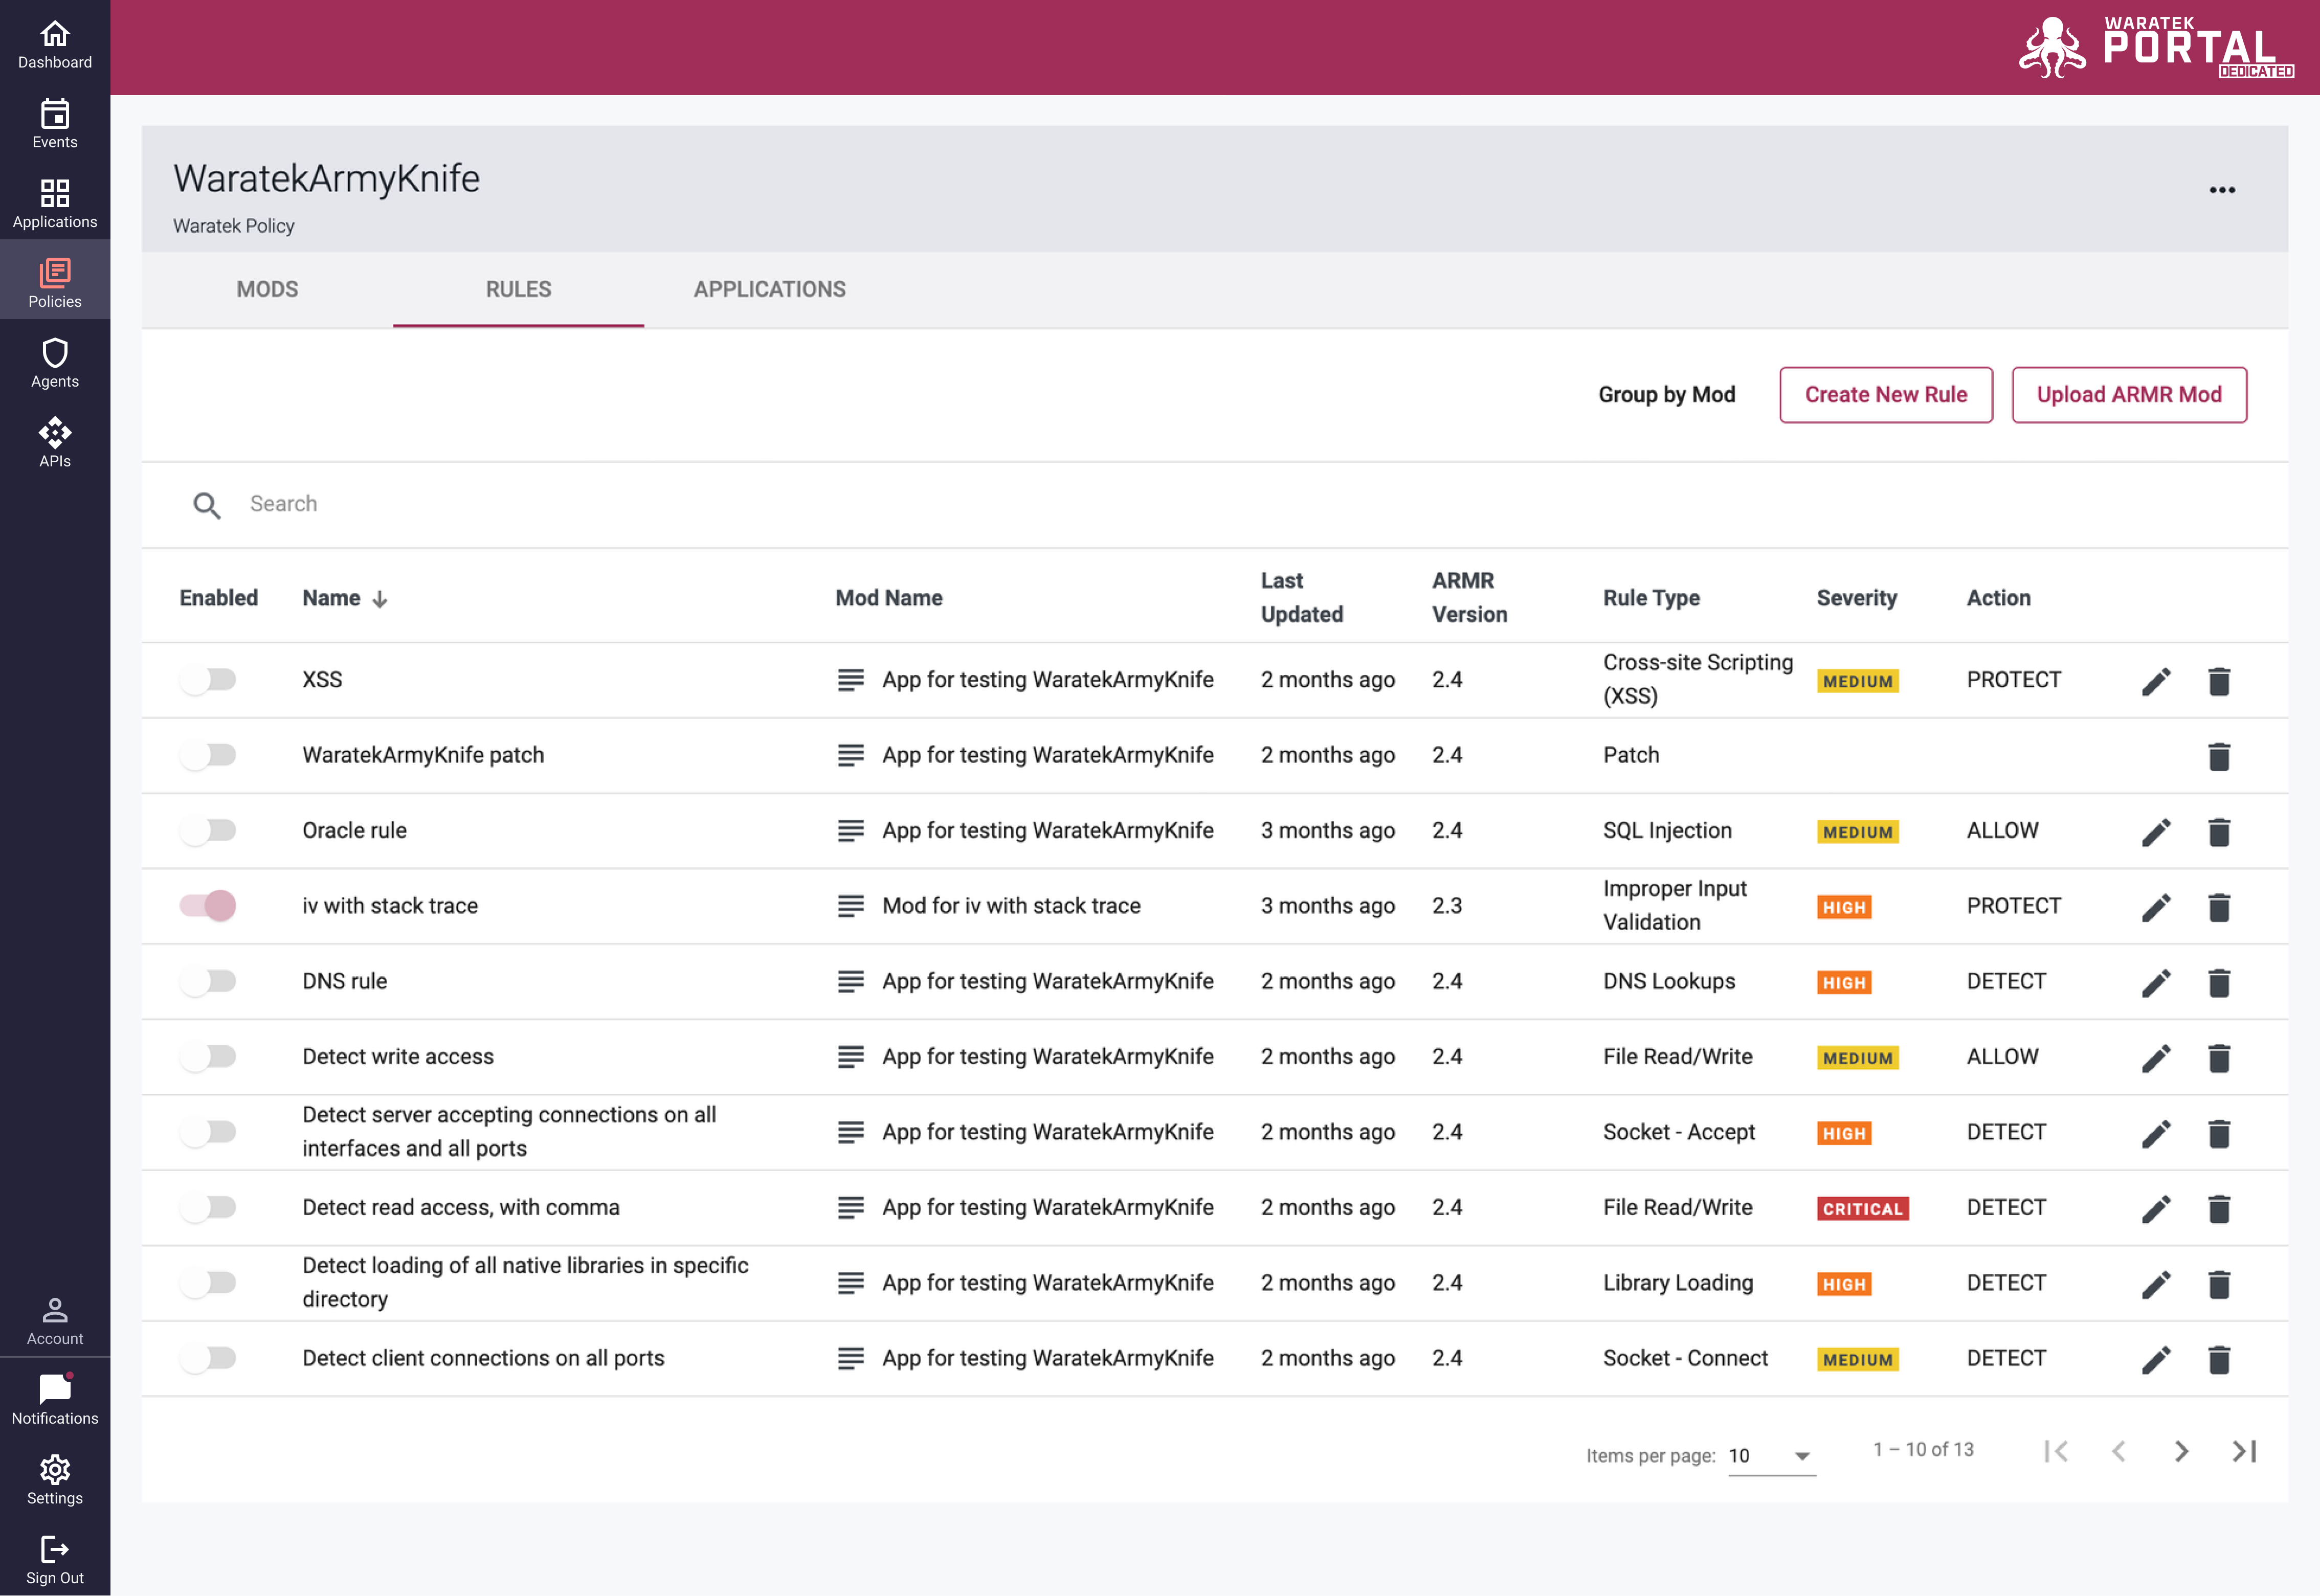Open the Agents shield icon
Viewport: 2320px width, 1596px height.
(x=55, y=353)
